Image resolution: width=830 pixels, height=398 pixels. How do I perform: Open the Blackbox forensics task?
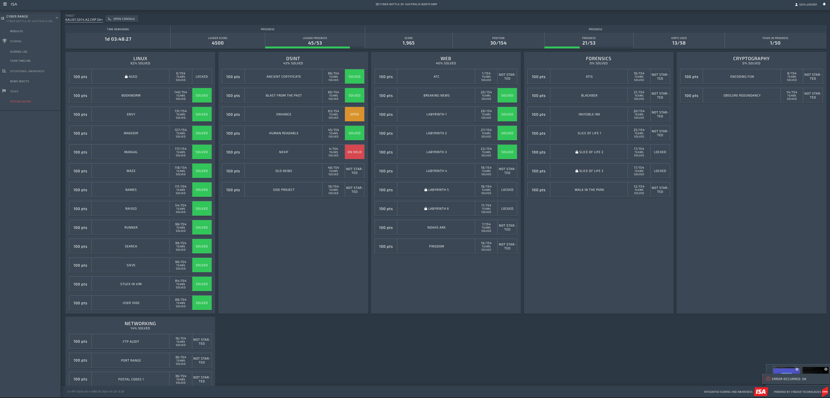pyautogui.click(x=599, y=96)
